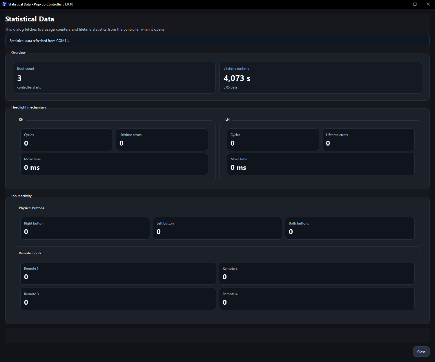This screenshot has width=435, height=362.
Task: Click the Boot count card
Action: click(x=114, y=78)
